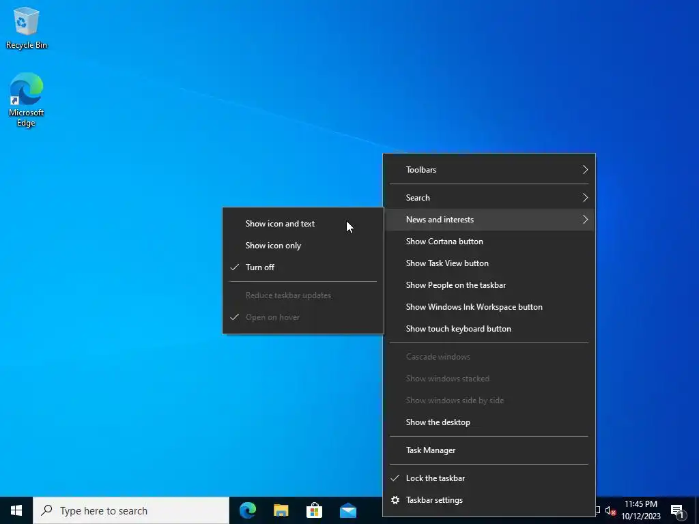Expand the News and interests submenu
The height and width of the screenshot is (524, 699).
tap(489, 220)
